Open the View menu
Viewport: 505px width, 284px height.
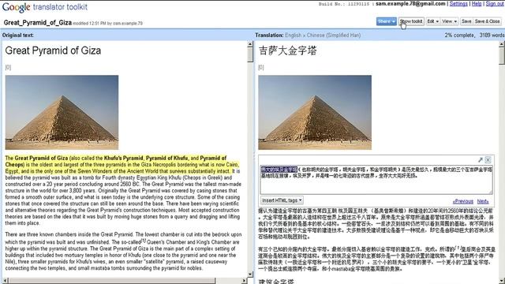point(449,21)
